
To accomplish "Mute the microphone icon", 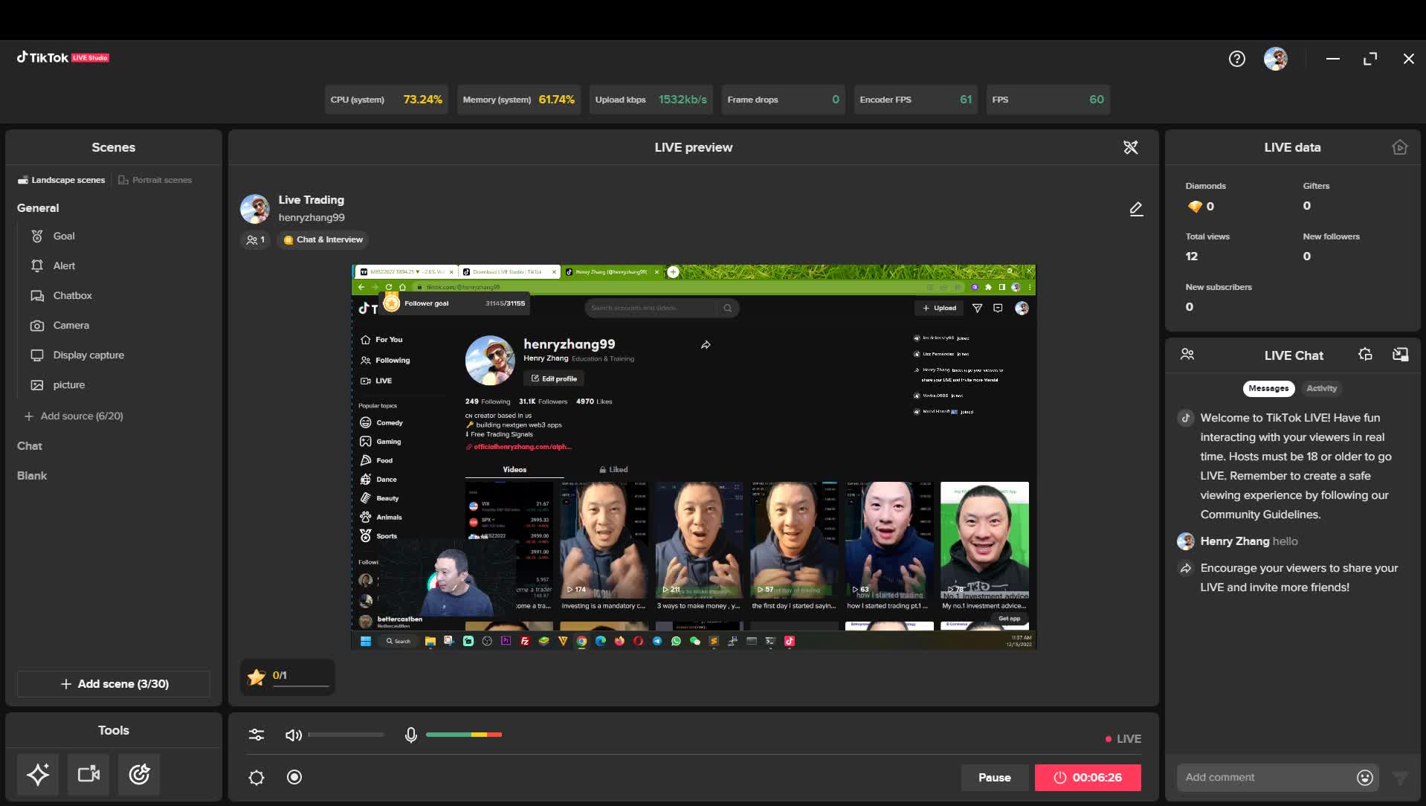I will tap(410, 735).
